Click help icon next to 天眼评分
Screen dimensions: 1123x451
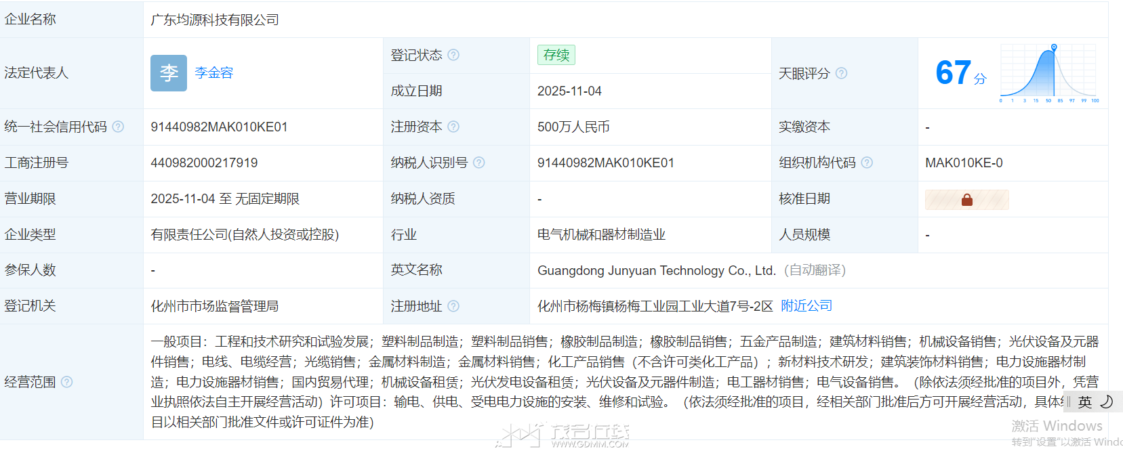[841, 73]
